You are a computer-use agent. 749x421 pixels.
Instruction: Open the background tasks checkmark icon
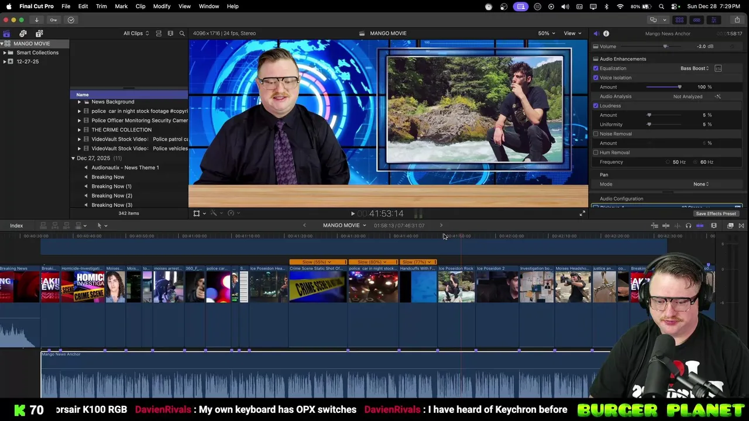(71, 20)
